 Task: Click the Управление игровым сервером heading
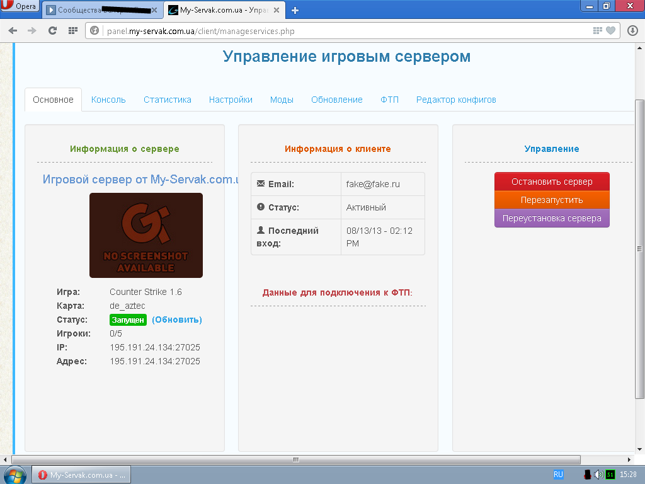point(346,56)
